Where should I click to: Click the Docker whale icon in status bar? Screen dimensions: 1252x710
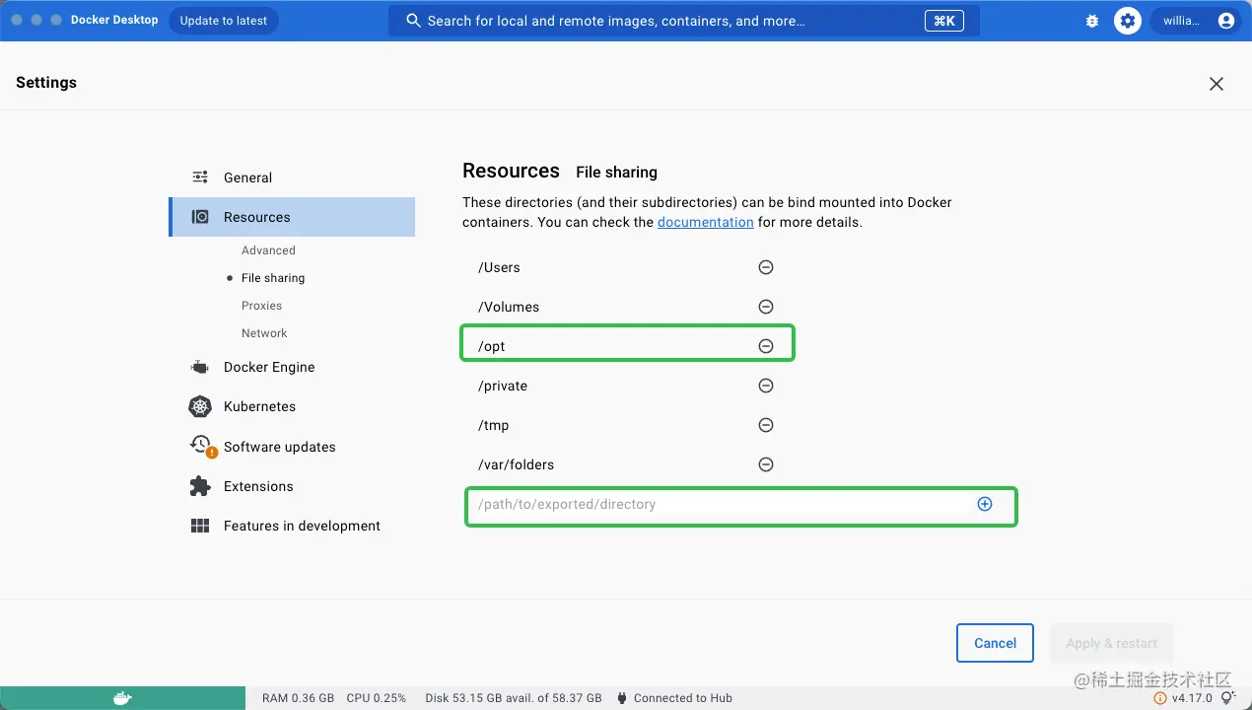click(122, 698)
